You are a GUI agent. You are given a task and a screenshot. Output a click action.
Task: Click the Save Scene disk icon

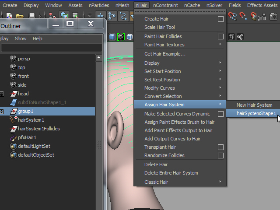pos(32,16)
